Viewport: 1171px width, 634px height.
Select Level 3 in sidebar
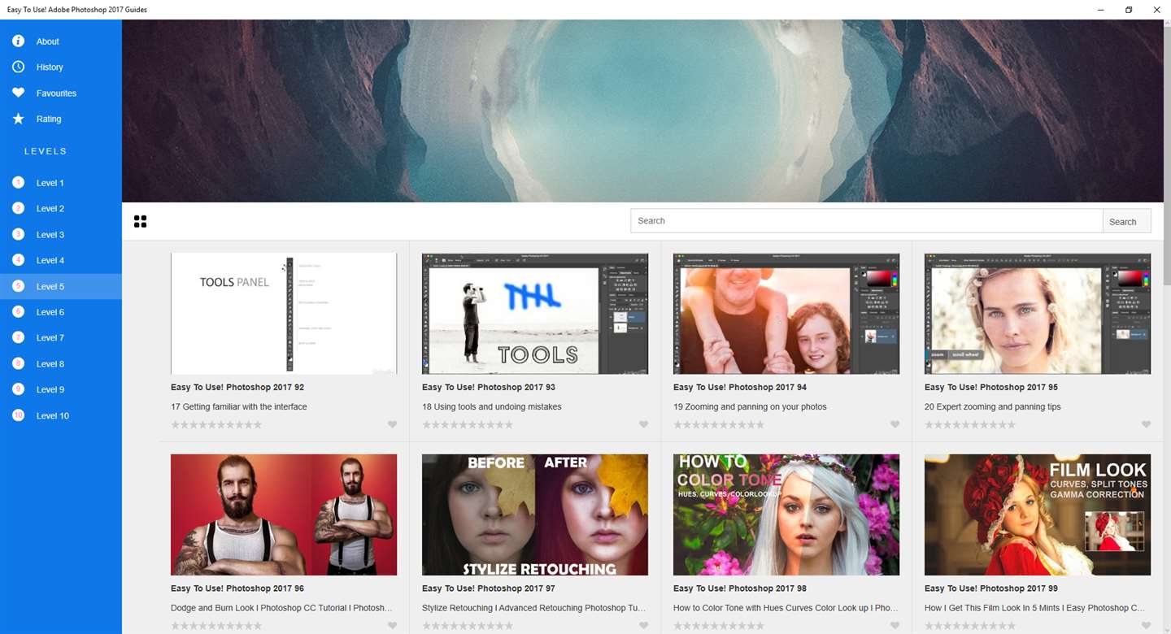(61, 235)
